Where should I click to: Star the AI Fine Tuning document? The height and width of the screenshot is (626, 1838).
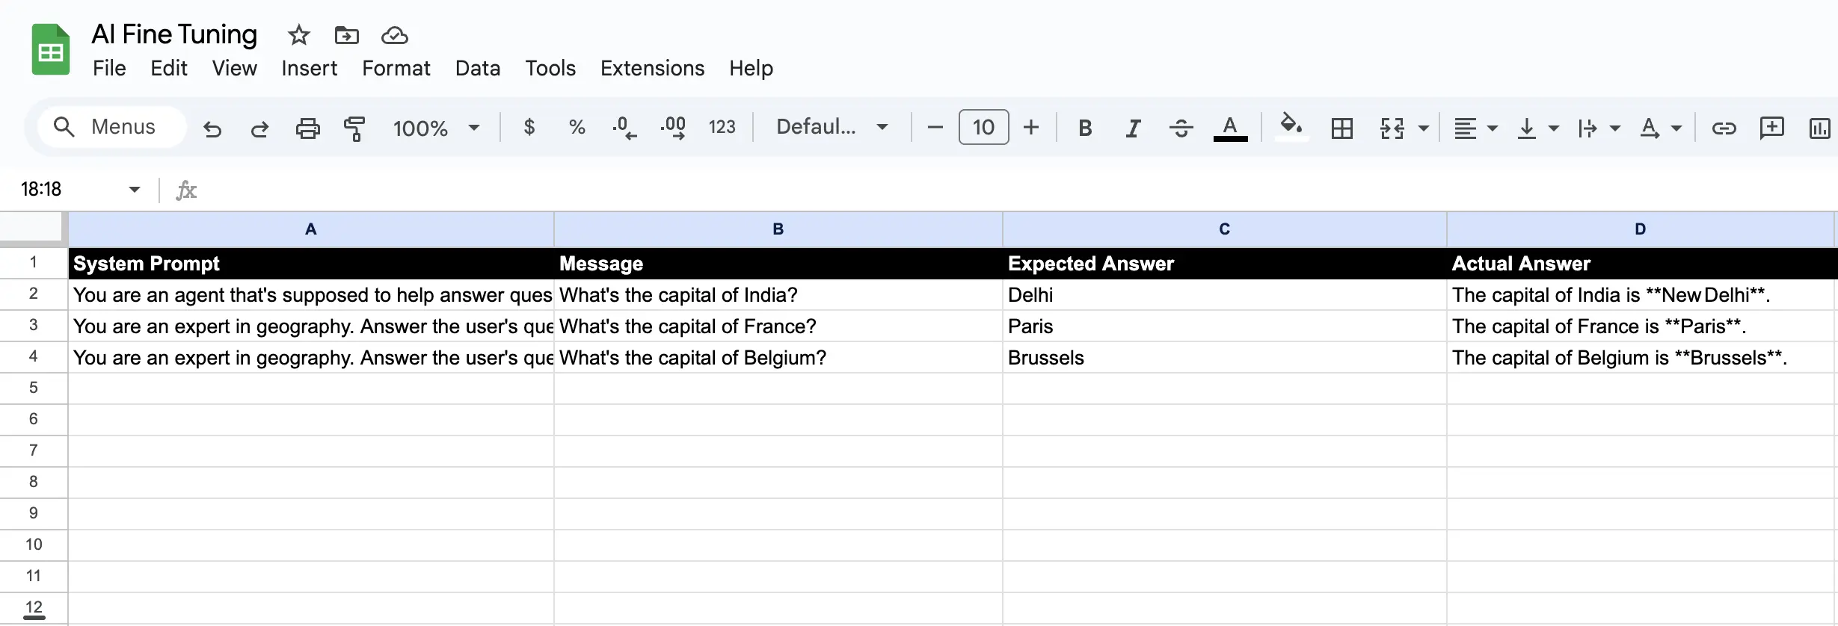pyautogui.click(x=298, y=34)
